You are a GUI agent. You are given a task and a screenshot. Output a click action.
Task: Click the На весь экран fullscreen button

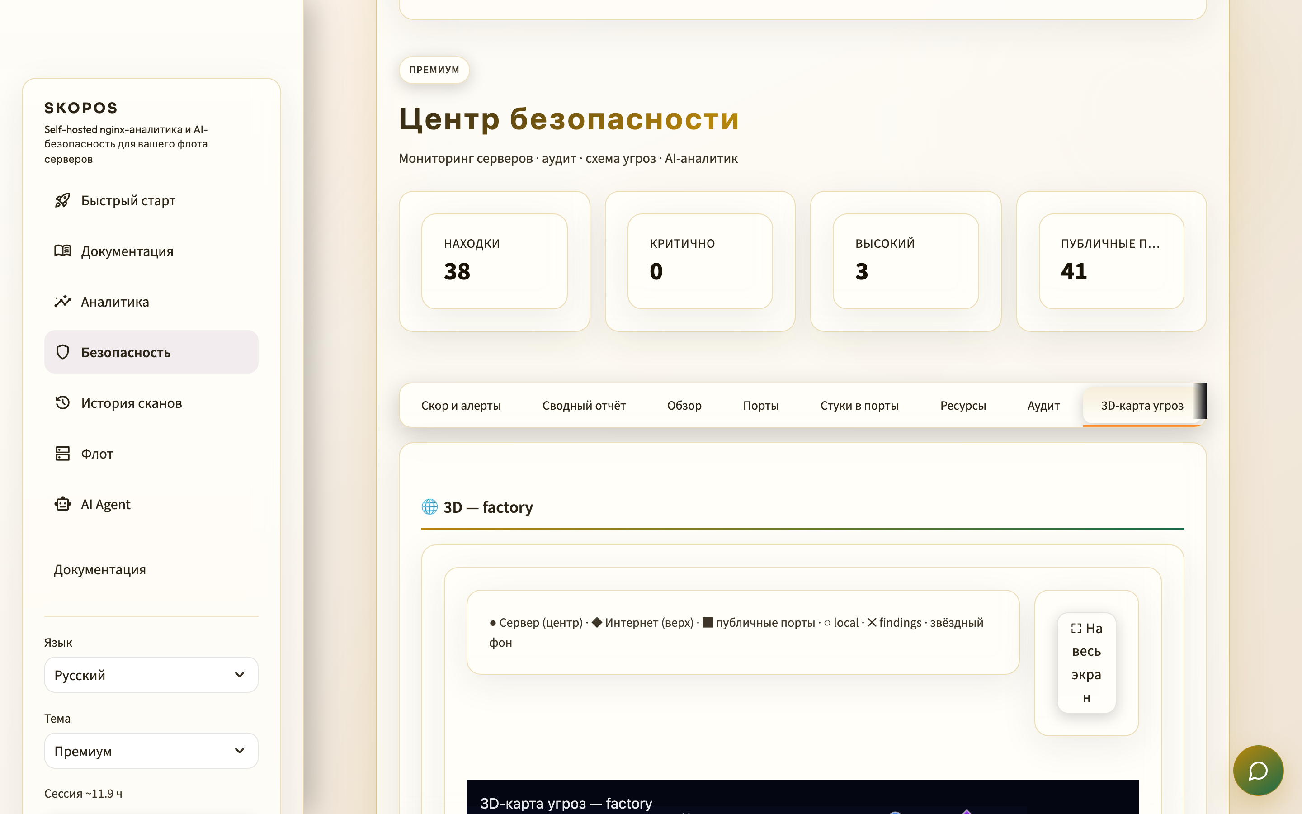tap(1086, 663)
